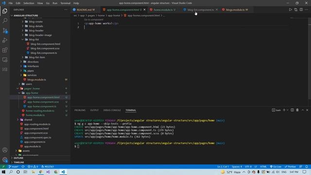Open the editor More Actions ellipsis
Screen dimensions: 311x175
tap(307, 10)
